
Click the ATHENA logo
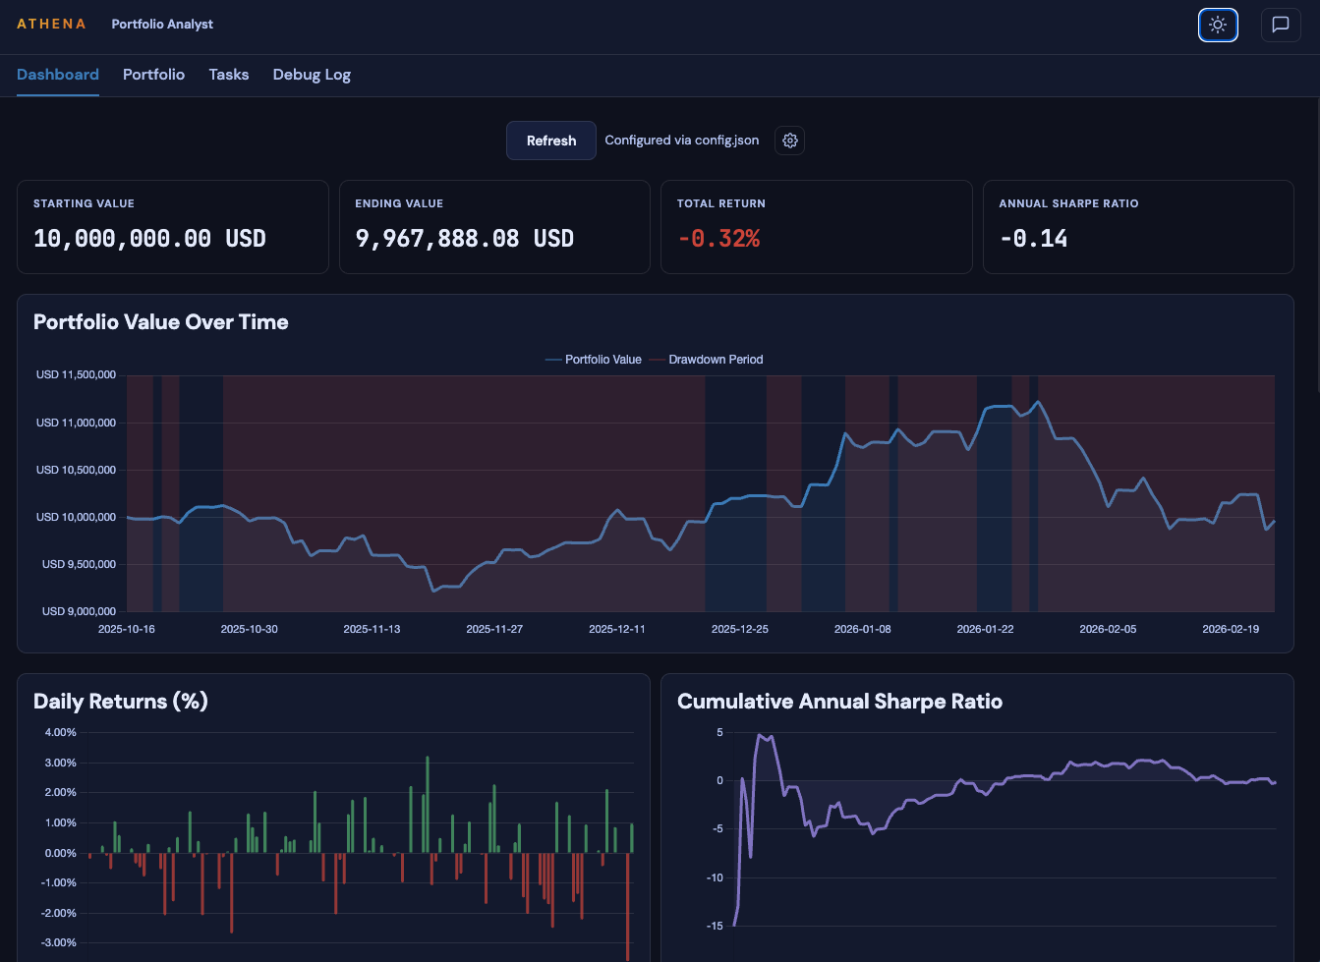51,24
